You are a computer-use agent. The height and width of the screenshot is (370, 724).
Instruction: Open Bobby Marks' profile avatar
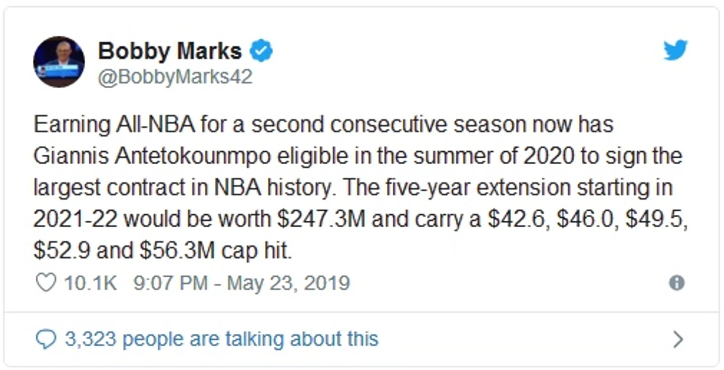click(x=59, y=62)
